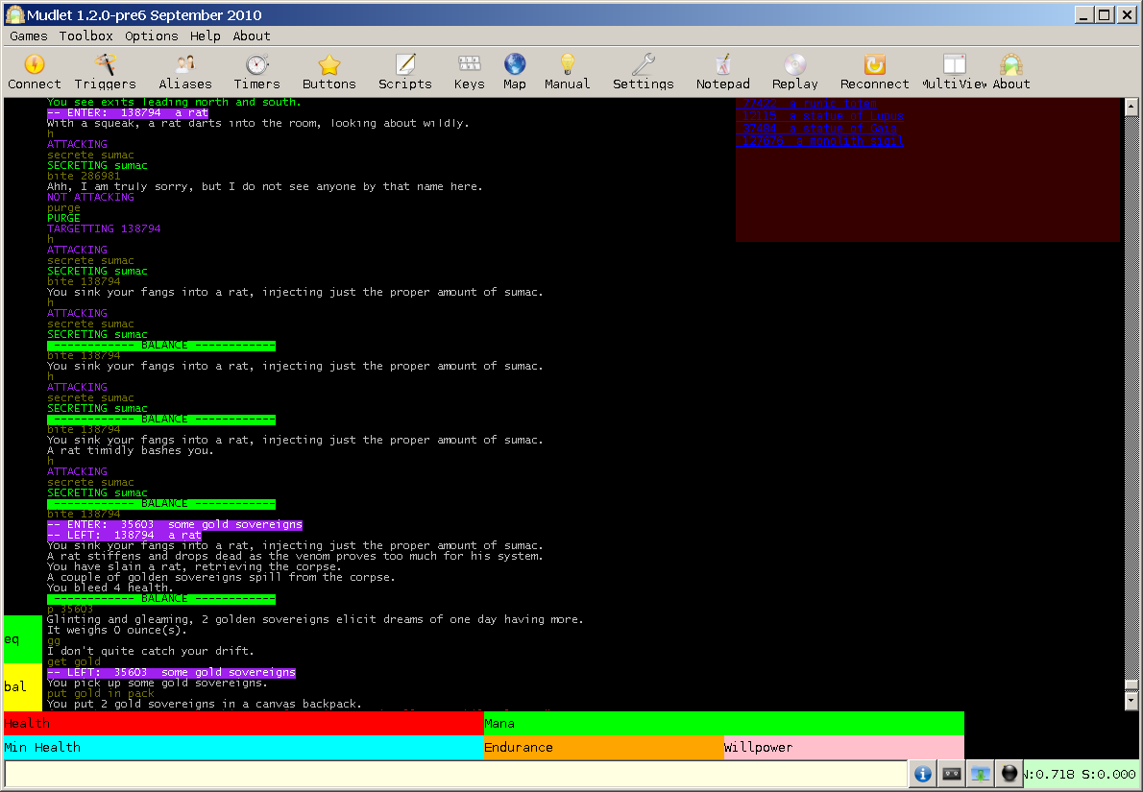
Task: Focus the command input line
Action: [455, 774]
